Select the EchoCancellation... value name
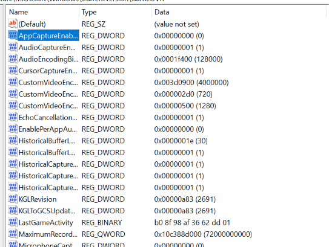The height and width of the screenshot is (247, 329). (48, 118)
